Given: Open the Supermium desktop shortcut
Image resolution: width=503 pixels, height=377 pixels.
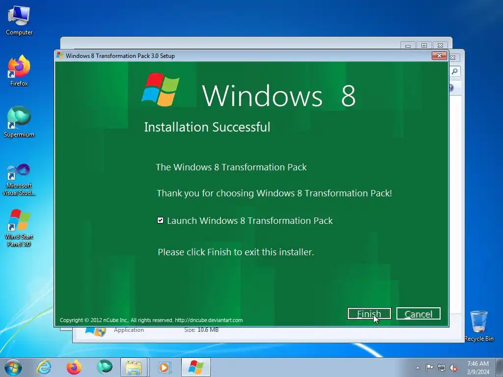Looking at the screenshot, I should point(19,122).
